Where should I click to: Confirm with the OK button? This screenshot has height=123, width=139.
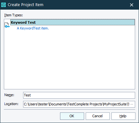point(72,116)
